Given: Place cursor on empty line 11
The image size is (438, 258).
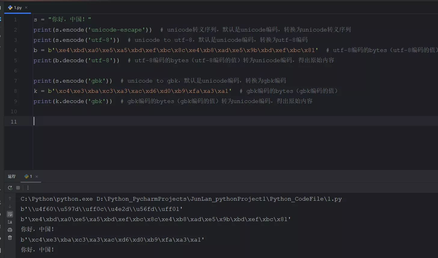Looking at the screenshot, I should pyautogui.click(x=120, y=121).
